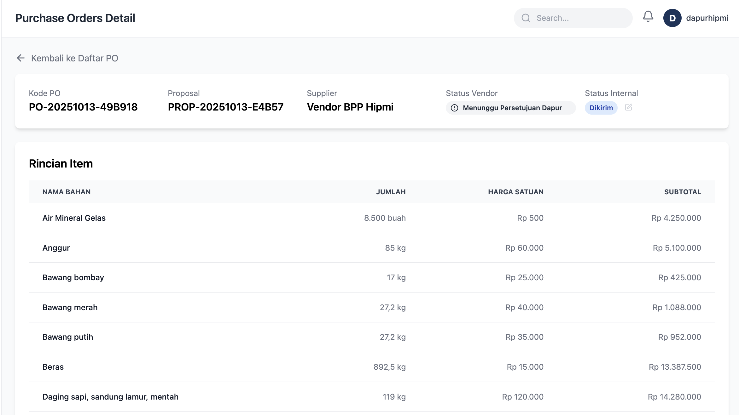Select the Bawang bombay row
Image resolution: width=739 pixels, height=415 pixels.
pyautogui.click(x=73, y=277)
